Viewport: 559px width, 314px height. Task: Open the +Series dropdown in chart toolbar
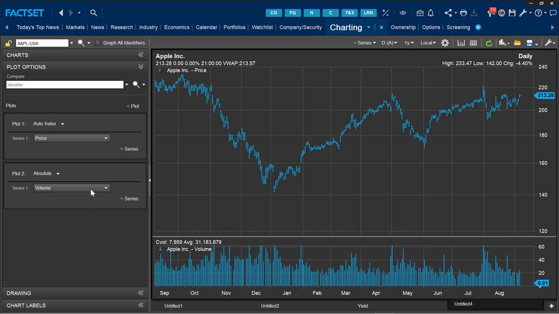click(364, 43)
